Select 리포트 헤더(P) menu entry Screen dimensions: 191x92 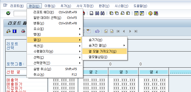coord(55,12)
